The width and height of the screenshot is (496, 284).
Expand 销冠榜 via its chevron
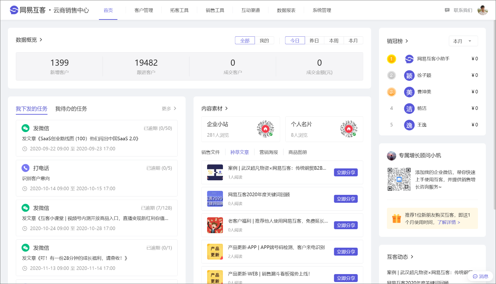point(407,41)
